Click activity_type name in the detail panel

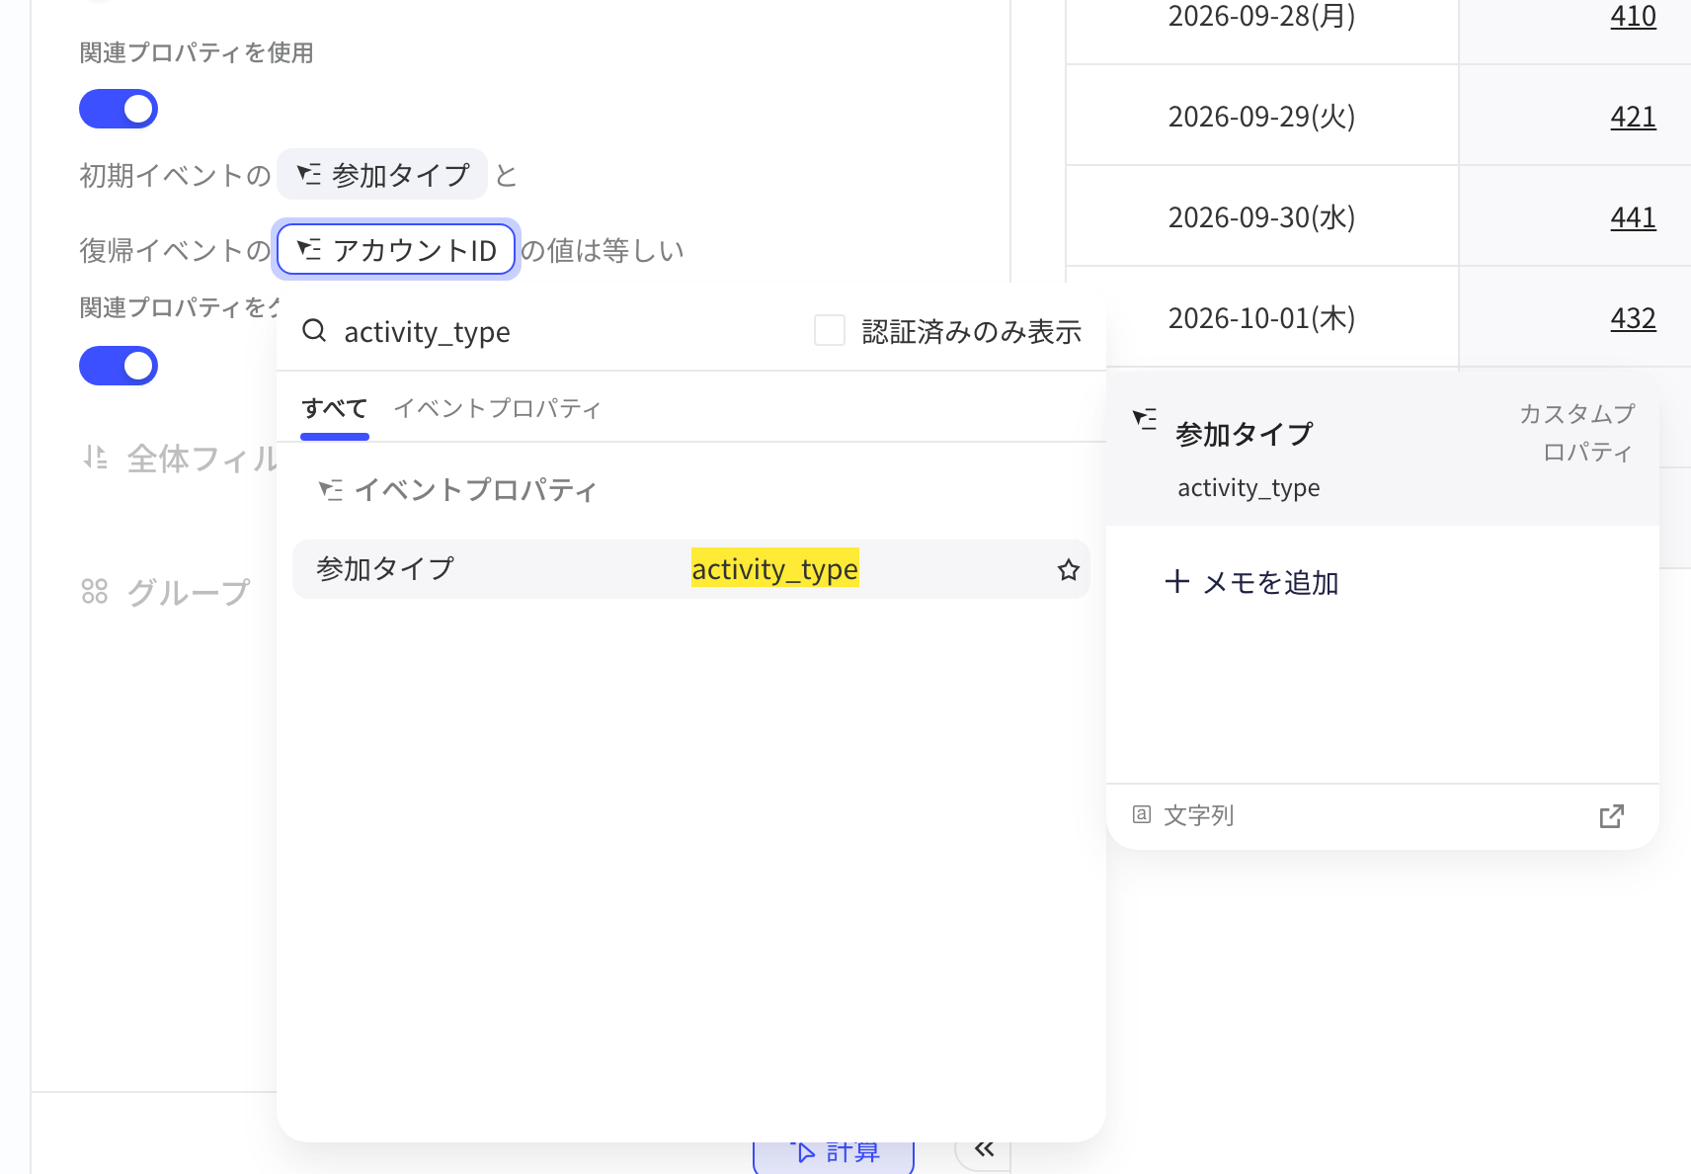point(1248,487)
